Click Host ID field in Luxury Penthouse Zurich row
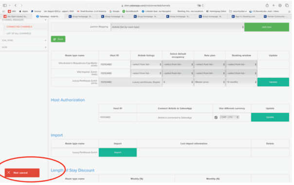294x185 pixels. (114, 82)
